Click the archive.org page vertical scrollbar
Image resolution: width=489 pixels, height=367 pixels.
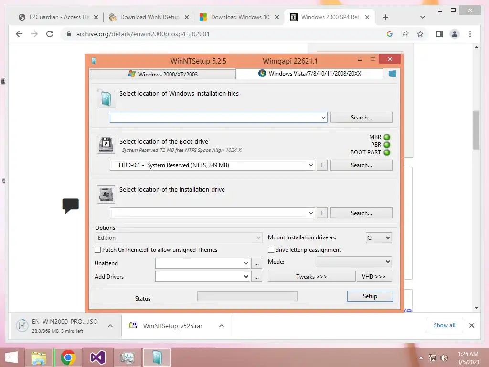476,130
